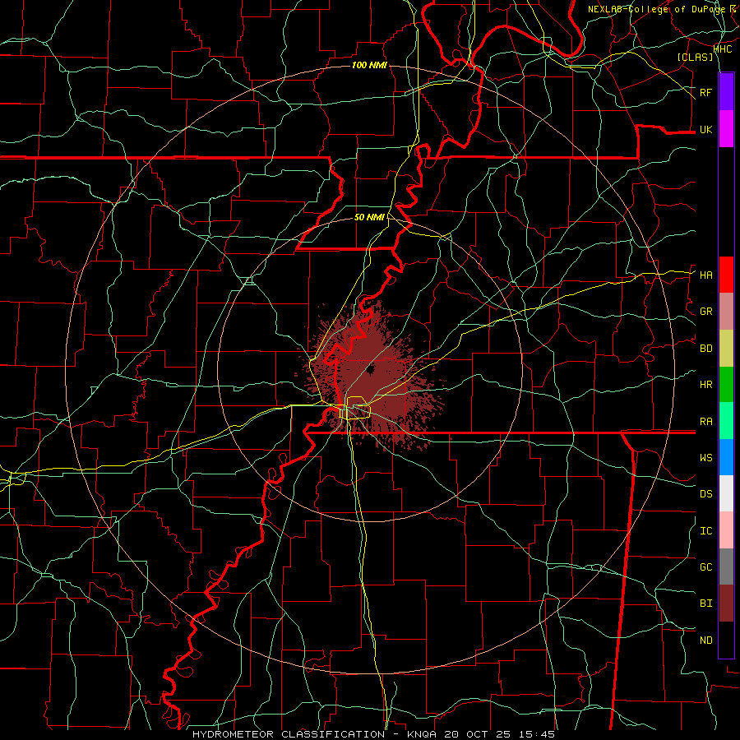Click the IC legend label
This screenshot has height=740, width=740.
click(705, 531)
